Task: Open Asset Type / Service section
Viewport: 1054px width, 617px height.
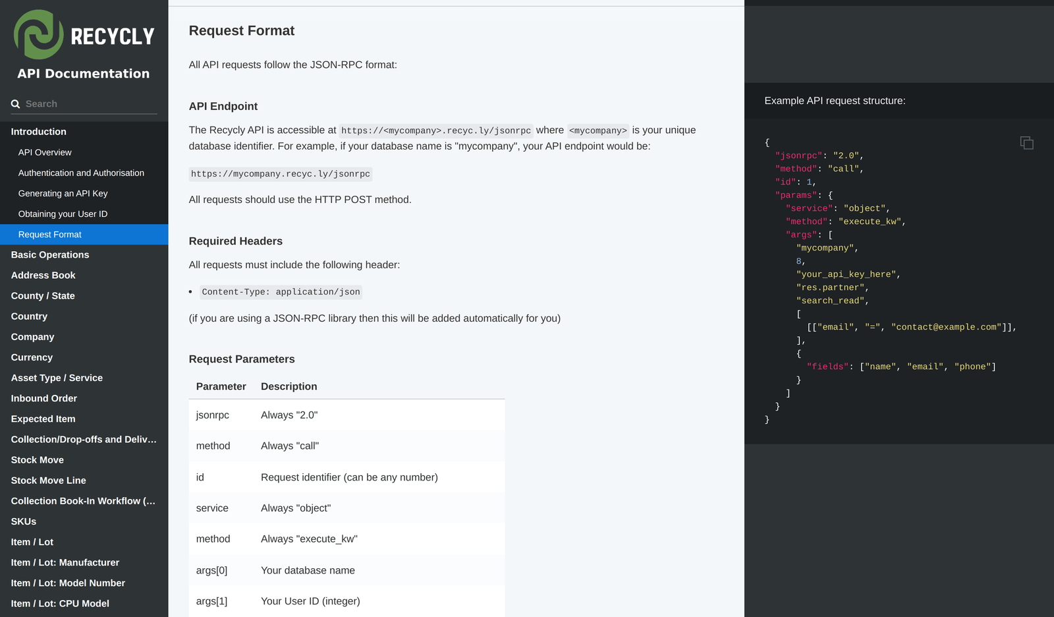Action: [84, 378]
